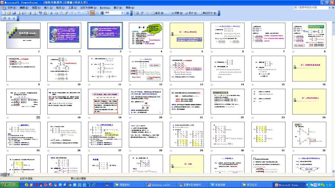Click the 切换 (Transition) toolbar button
The height and width of the screenshot is (188, 335).
[x=177, y=13]
